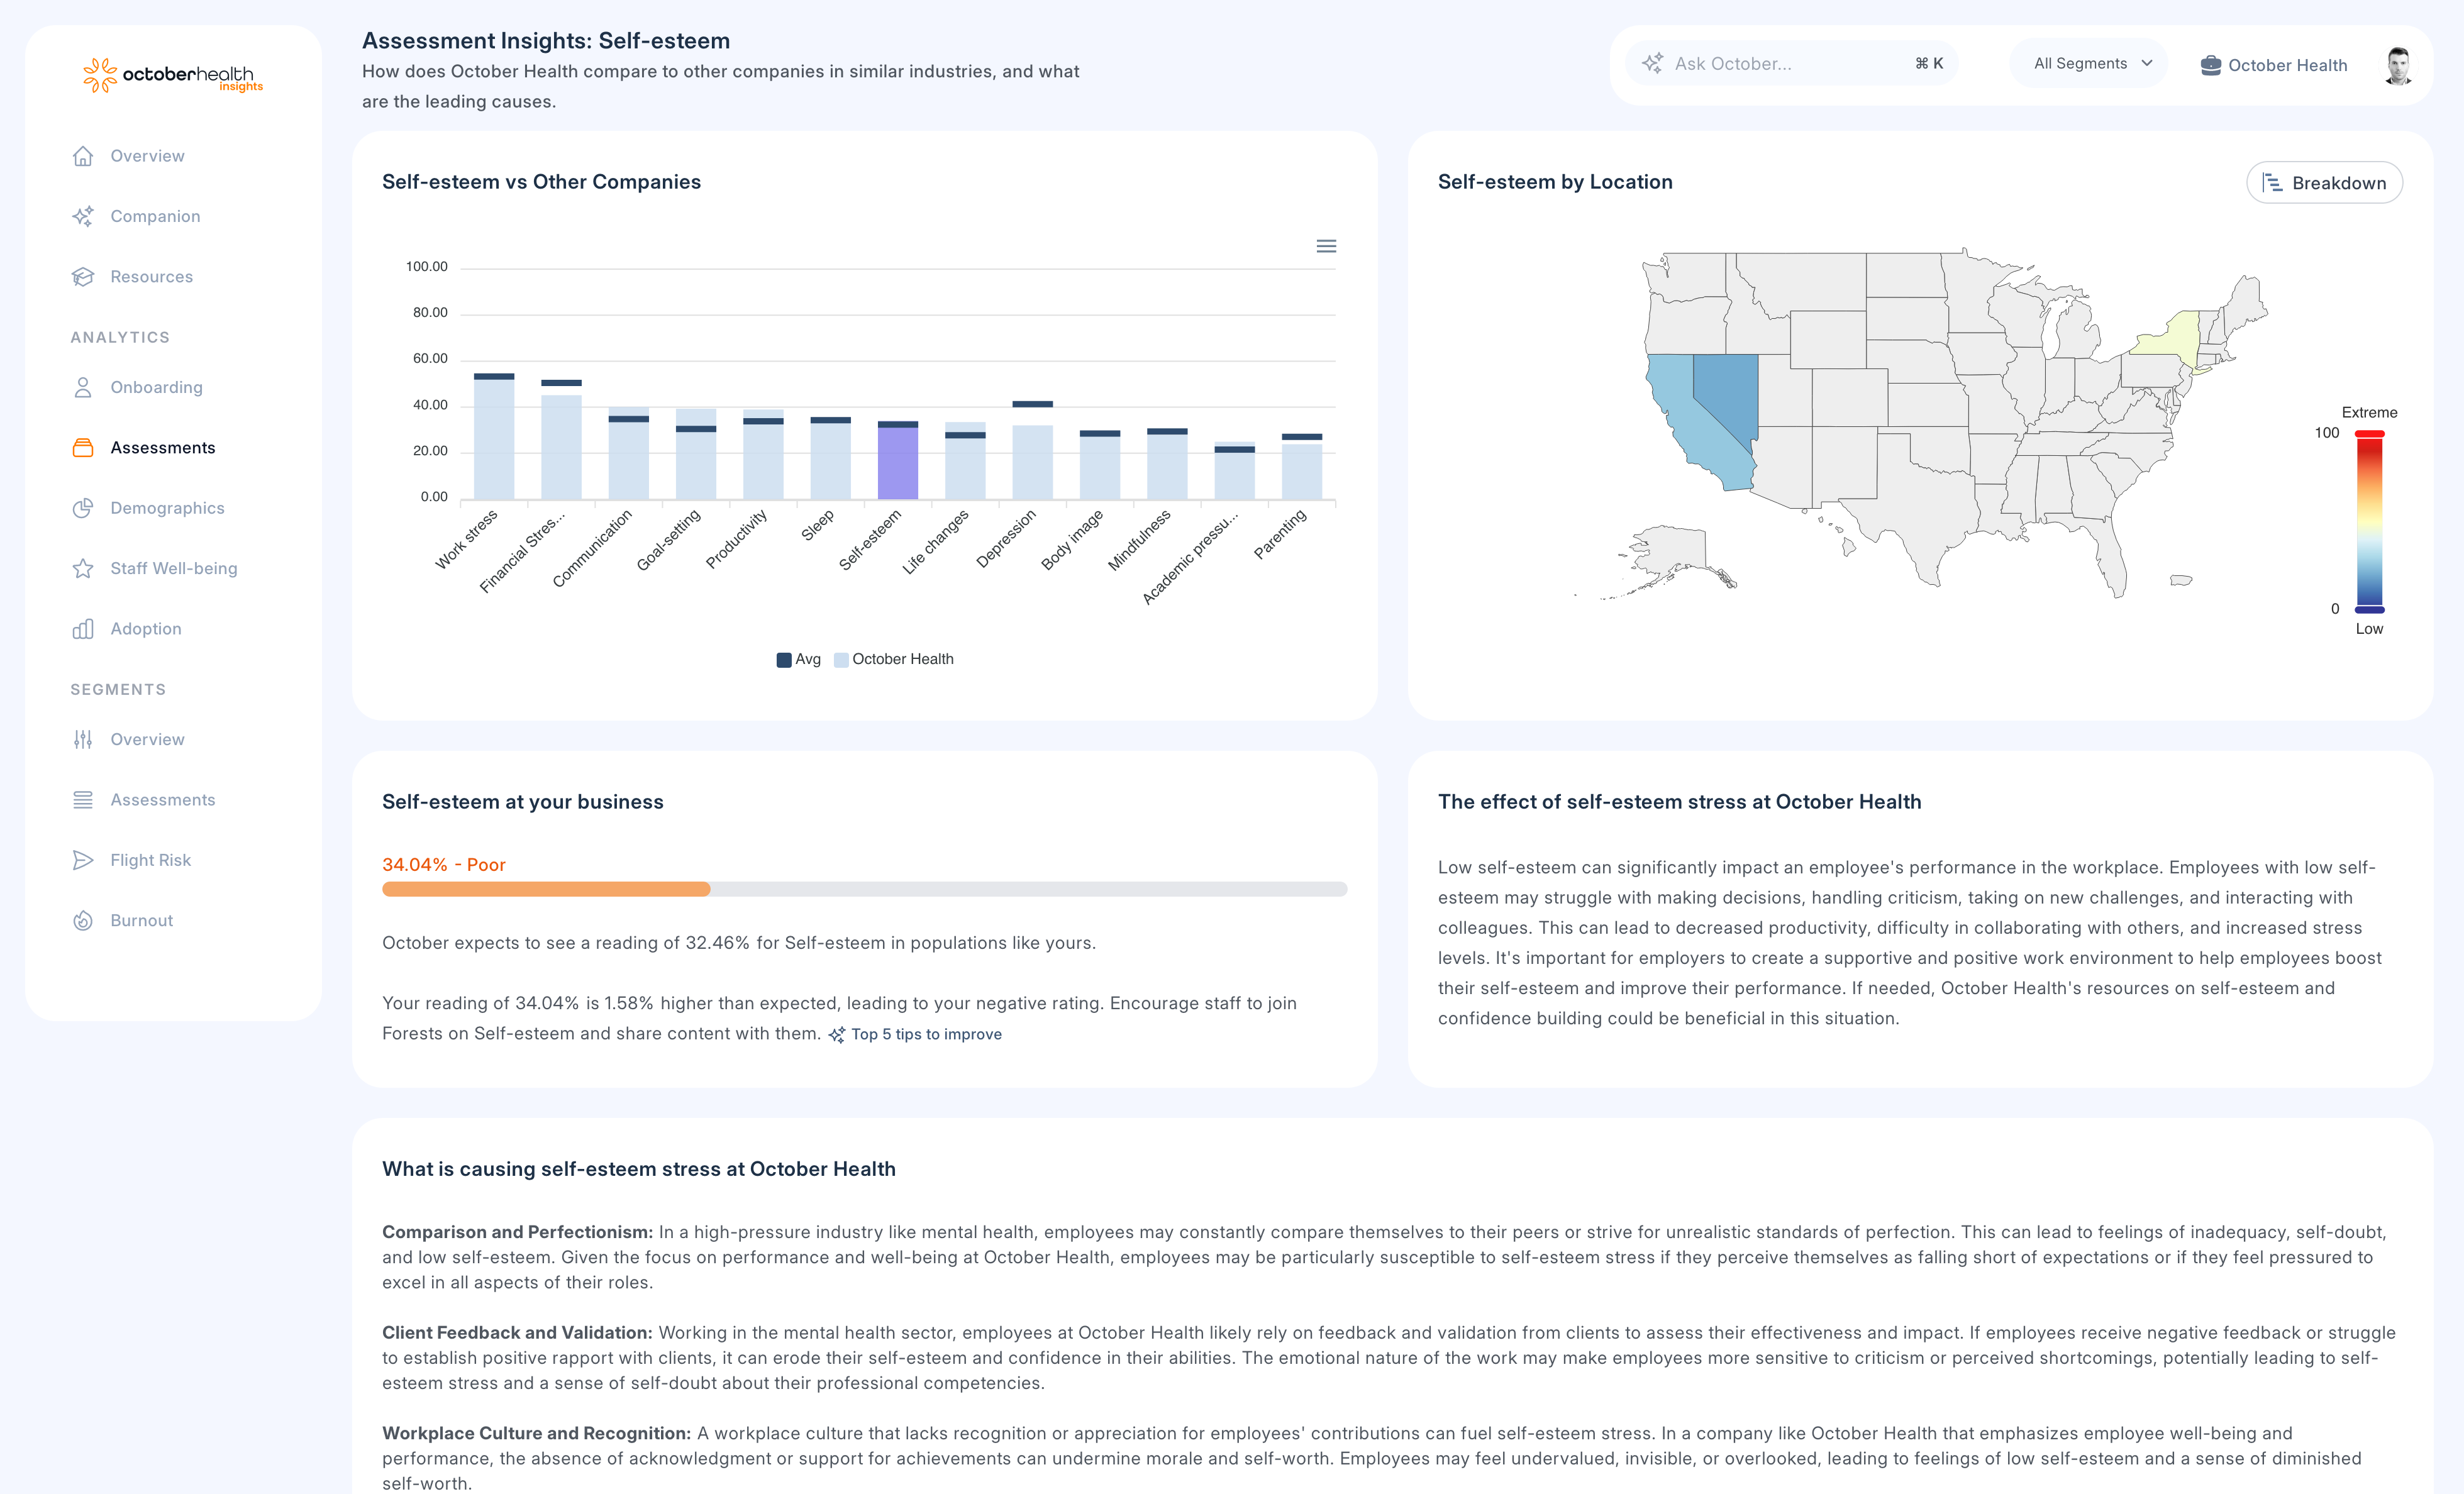
Task: Open Flight Risk segment page
Action: click(x=150, y=860)
